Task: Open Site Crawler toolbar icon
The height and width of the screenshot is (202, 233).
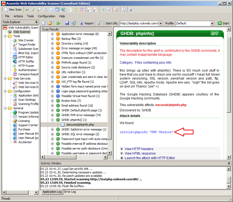Action: click(x=33, y=10)
